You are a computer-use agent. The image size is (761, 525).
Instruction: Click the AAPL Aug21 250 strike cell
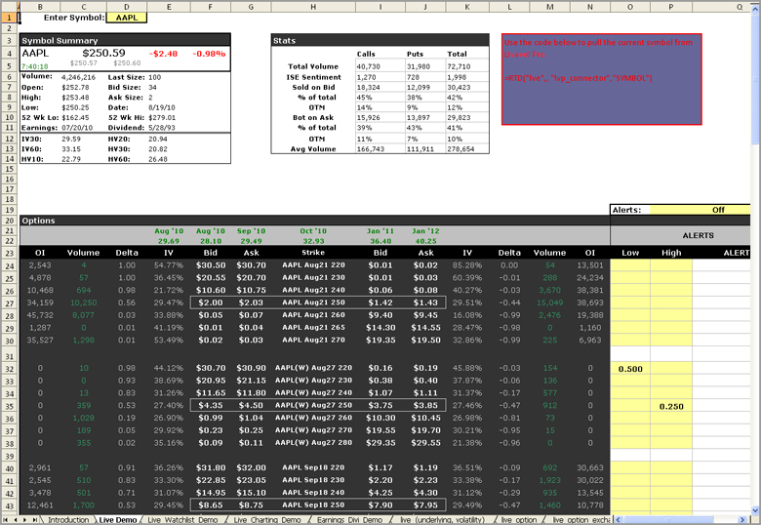[x=313, y=303]
